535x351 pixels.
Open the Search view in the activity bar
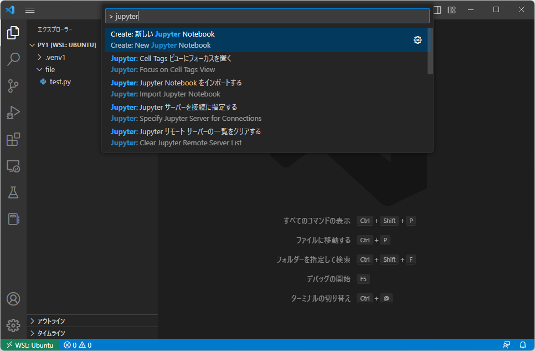click(x=13, y=59)
